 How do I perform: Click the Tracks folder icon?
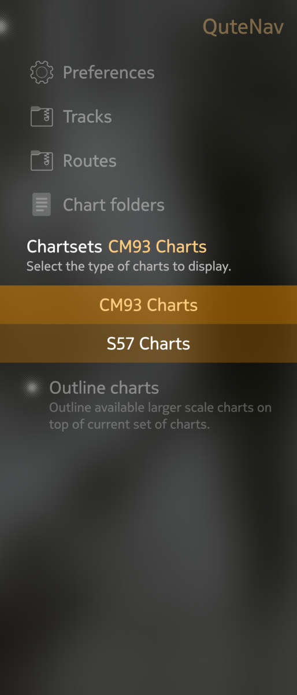click(42, 116)
